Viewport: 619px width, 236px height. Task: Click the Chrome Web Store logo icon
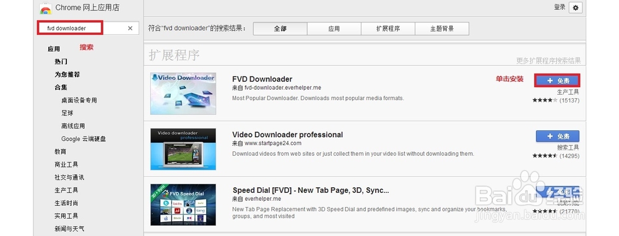pyautogui.click(x=46, y=8)
